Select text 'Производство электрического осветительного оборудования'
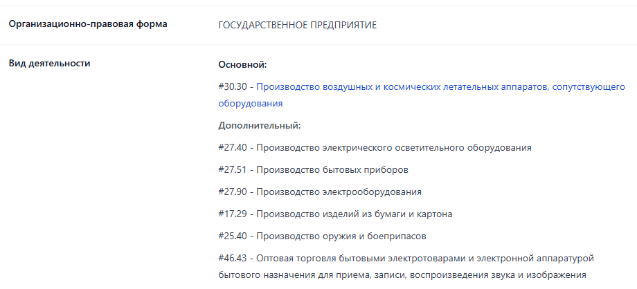 [394, 148]
